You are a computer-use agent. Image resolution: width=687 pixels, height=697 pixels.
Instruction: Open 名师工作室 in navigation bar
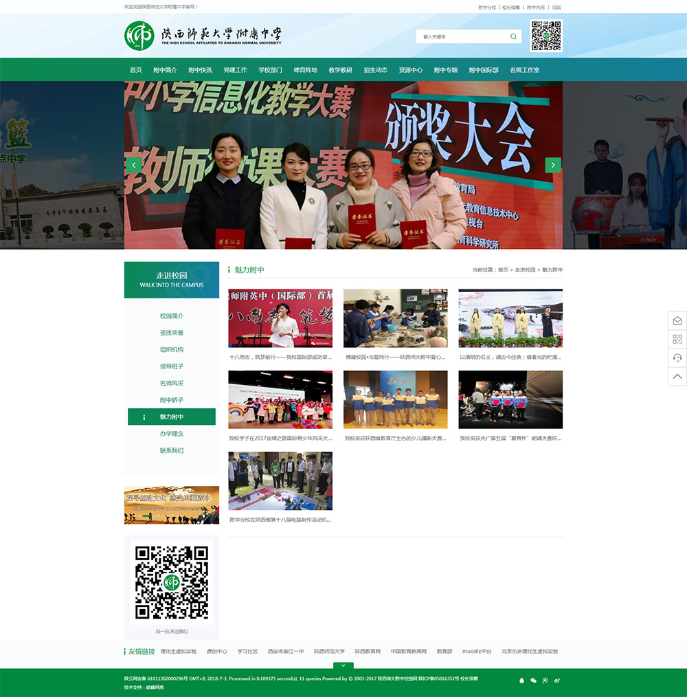pyautogui.click(x=524, y=70)
